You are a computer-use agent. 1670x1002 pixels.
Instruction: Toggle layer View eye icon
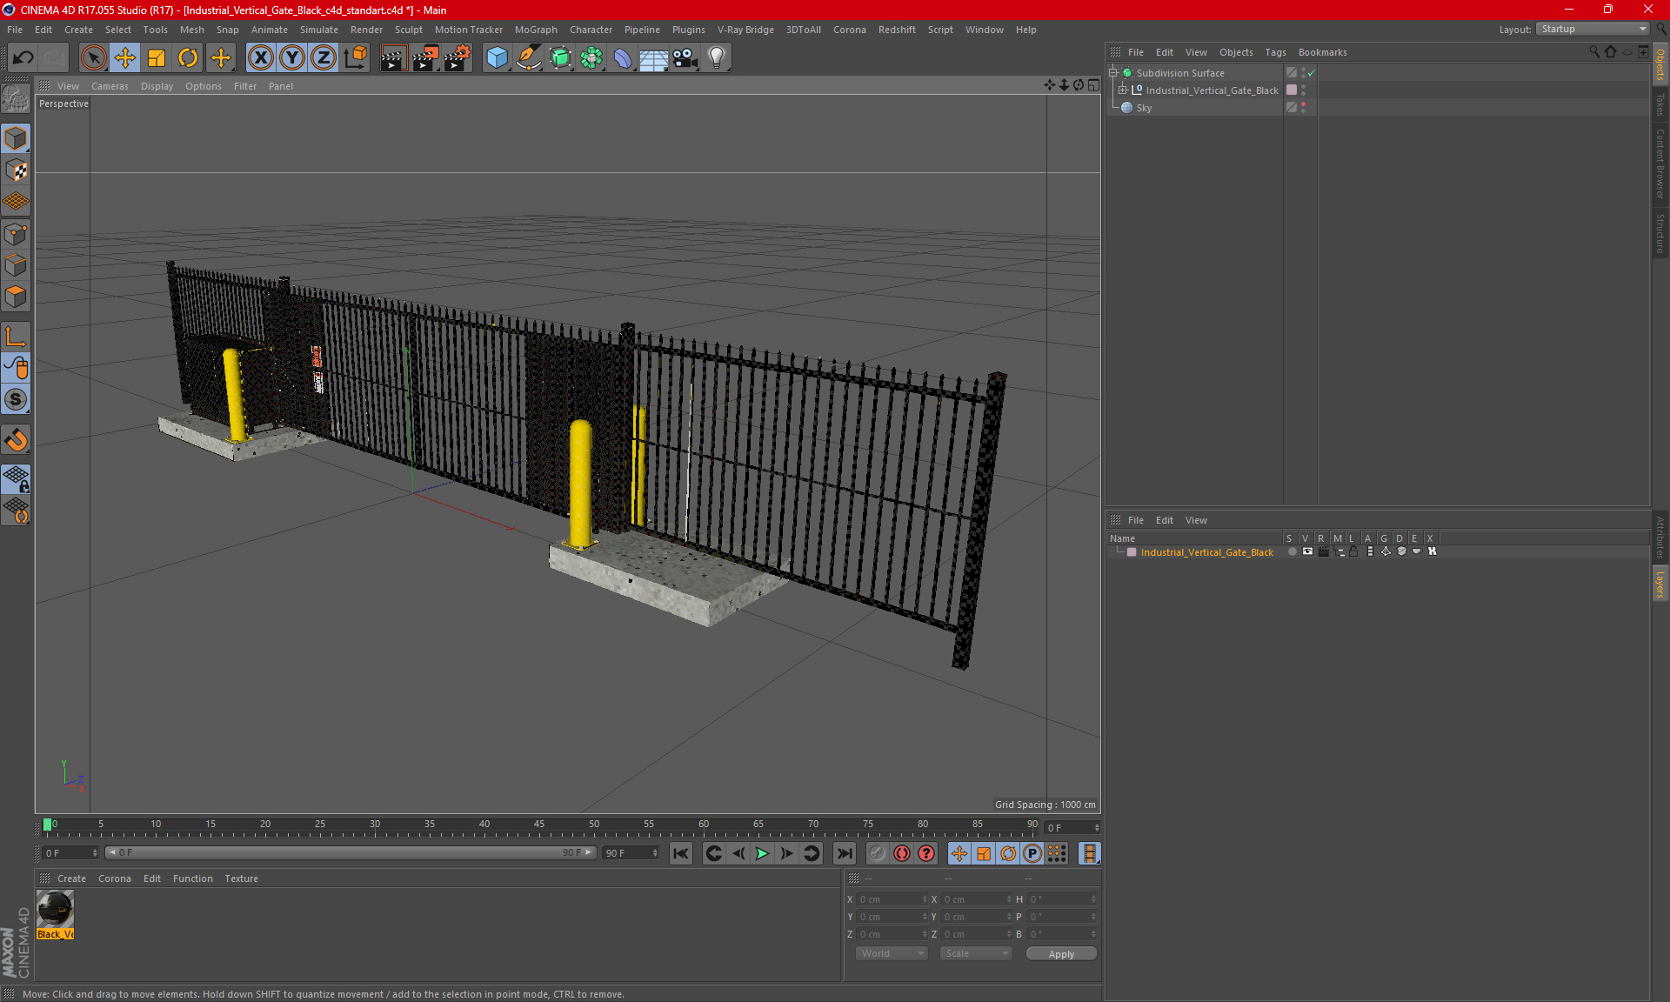tap(1307, 551)
